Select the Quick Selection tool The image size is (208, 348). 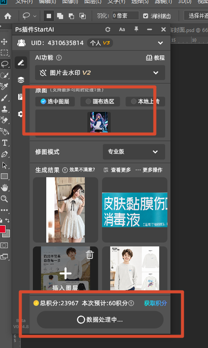[4, 76]
